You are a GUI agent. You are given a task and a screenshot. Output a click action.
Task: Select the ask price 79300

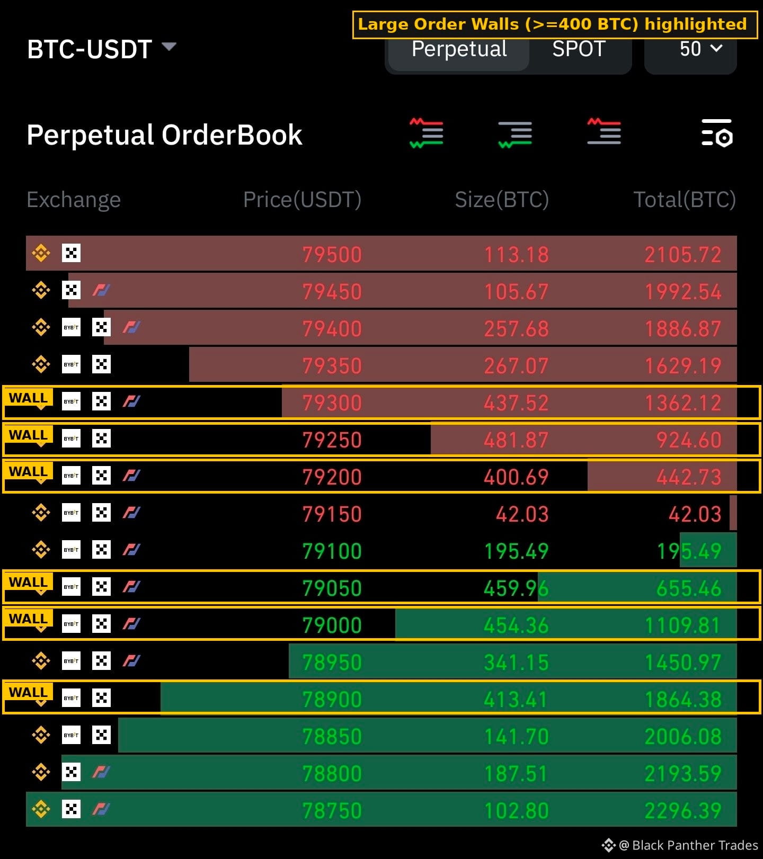[332, 403]
